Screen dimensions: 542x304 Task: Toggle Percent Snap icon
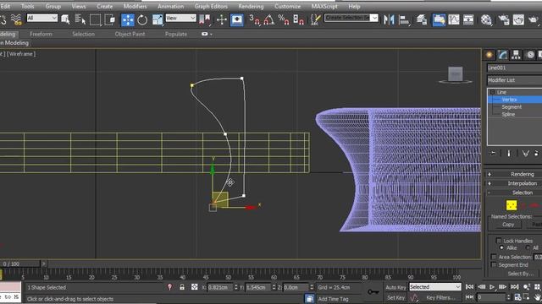pyautogui.click(x=284, y=19)
